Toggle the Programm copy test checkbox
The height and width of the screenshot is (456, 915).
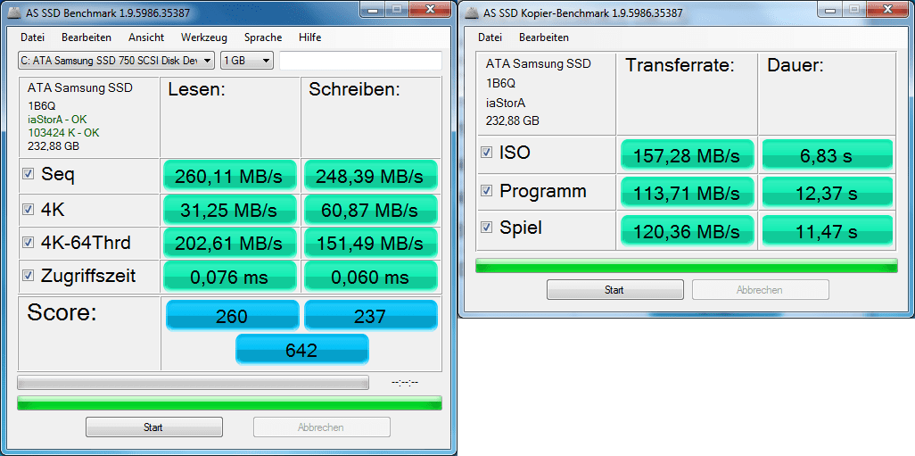pos(485,191)
